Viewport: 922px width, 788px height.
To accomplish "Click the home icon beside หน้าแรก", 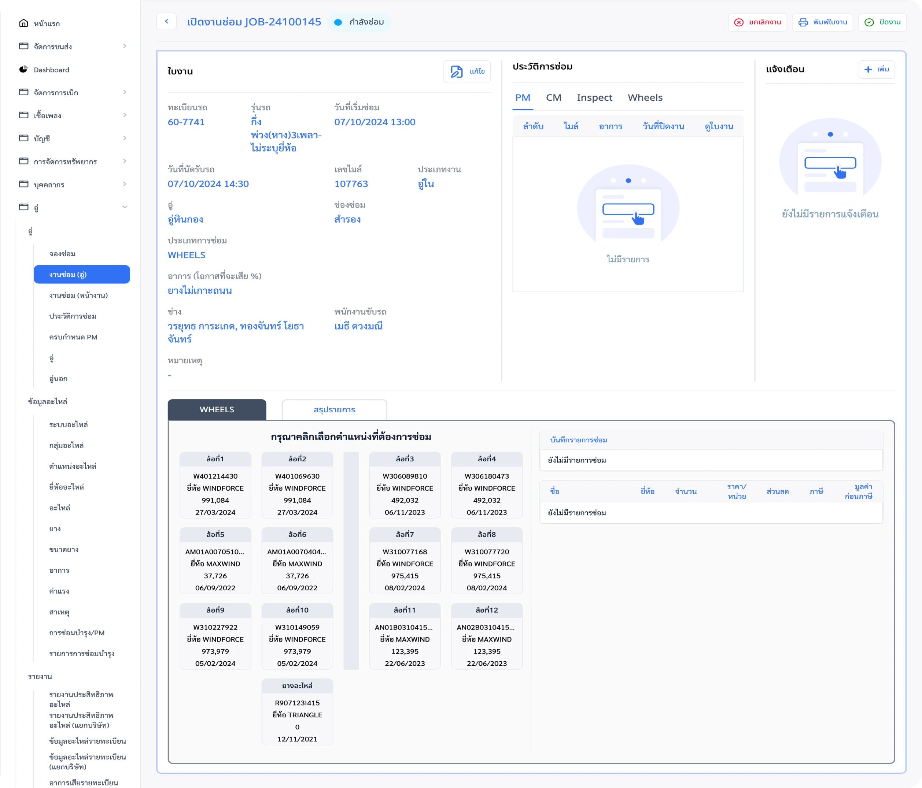I will (23, 23).
